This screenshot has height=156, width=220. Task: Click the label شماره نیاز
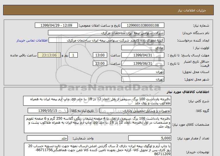pos(201,25)
